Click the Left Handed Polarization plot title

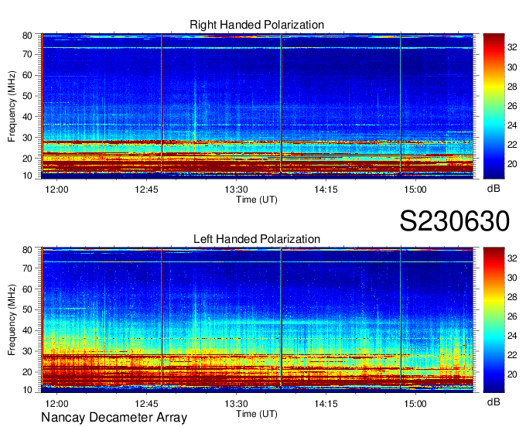click(257, 239)
